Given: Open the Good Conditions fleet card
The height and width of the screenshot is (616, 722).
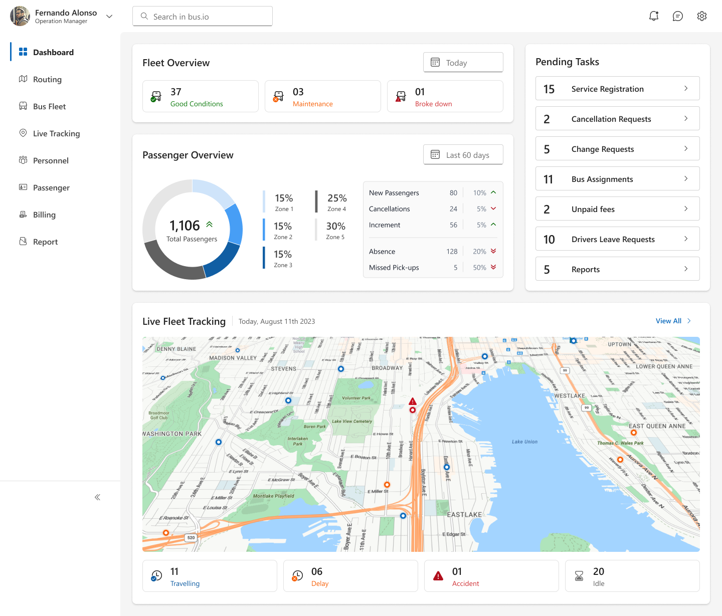Looking at the screenshot, I should point(201,96).
